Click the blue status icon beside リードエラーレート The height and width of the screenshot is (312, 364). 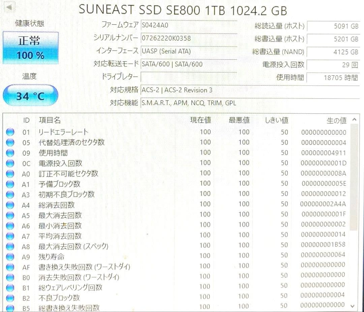[x=9, y=132]
